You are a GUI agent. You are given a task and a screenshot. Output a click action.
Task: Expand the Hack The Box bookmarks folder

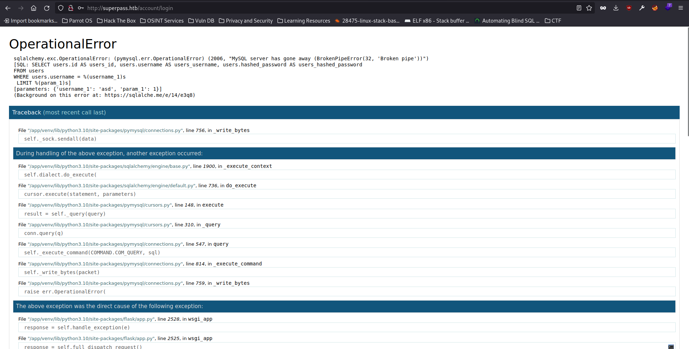tap(116, 21)
